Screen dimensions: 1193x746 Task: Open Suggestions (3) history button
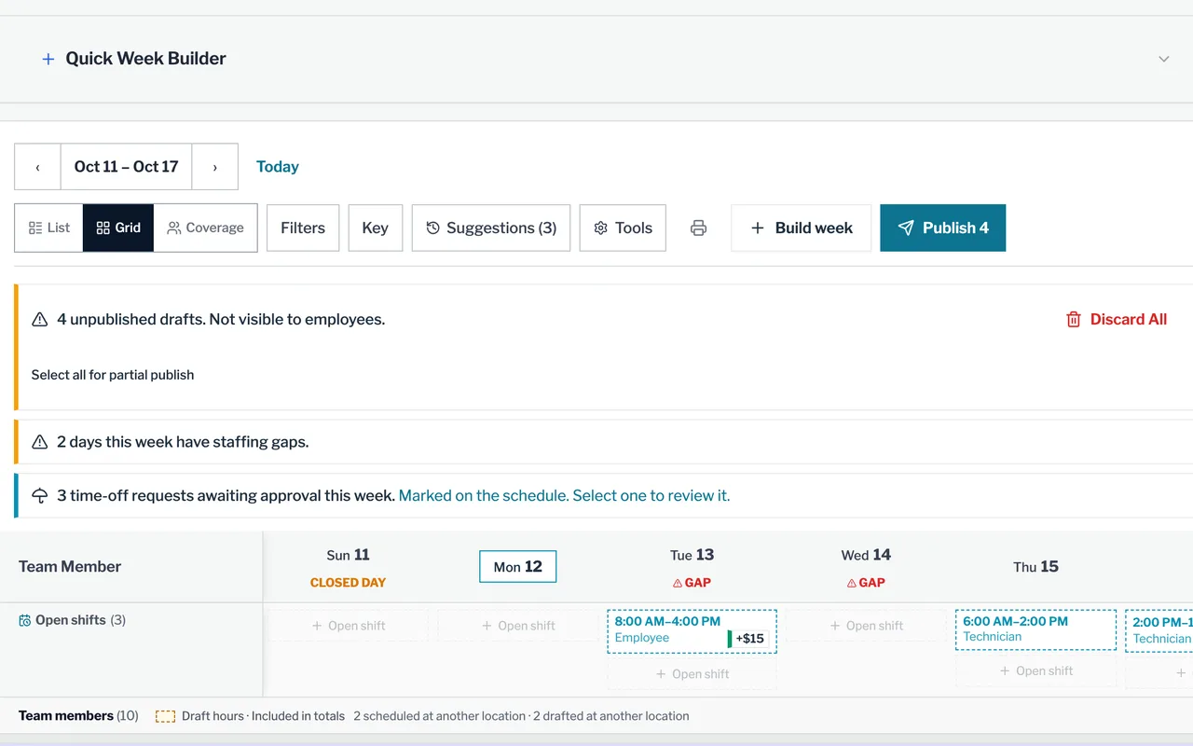tap(491, 228)
